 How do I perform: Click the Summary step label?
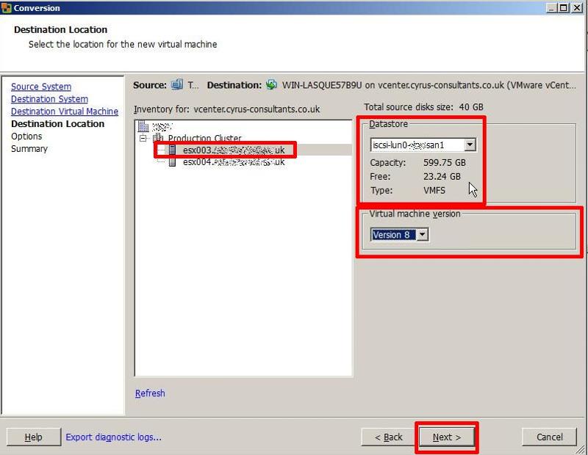click(29, 149)
